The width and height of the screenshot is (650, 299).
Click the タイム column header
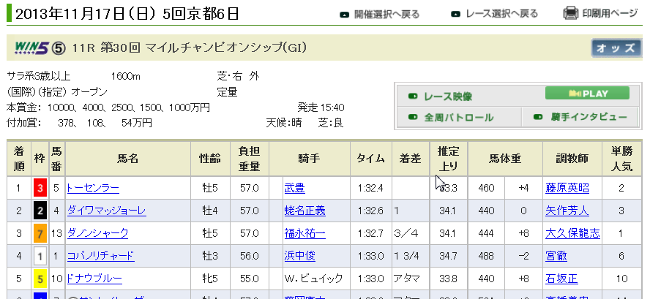click(x=371, y=159)
